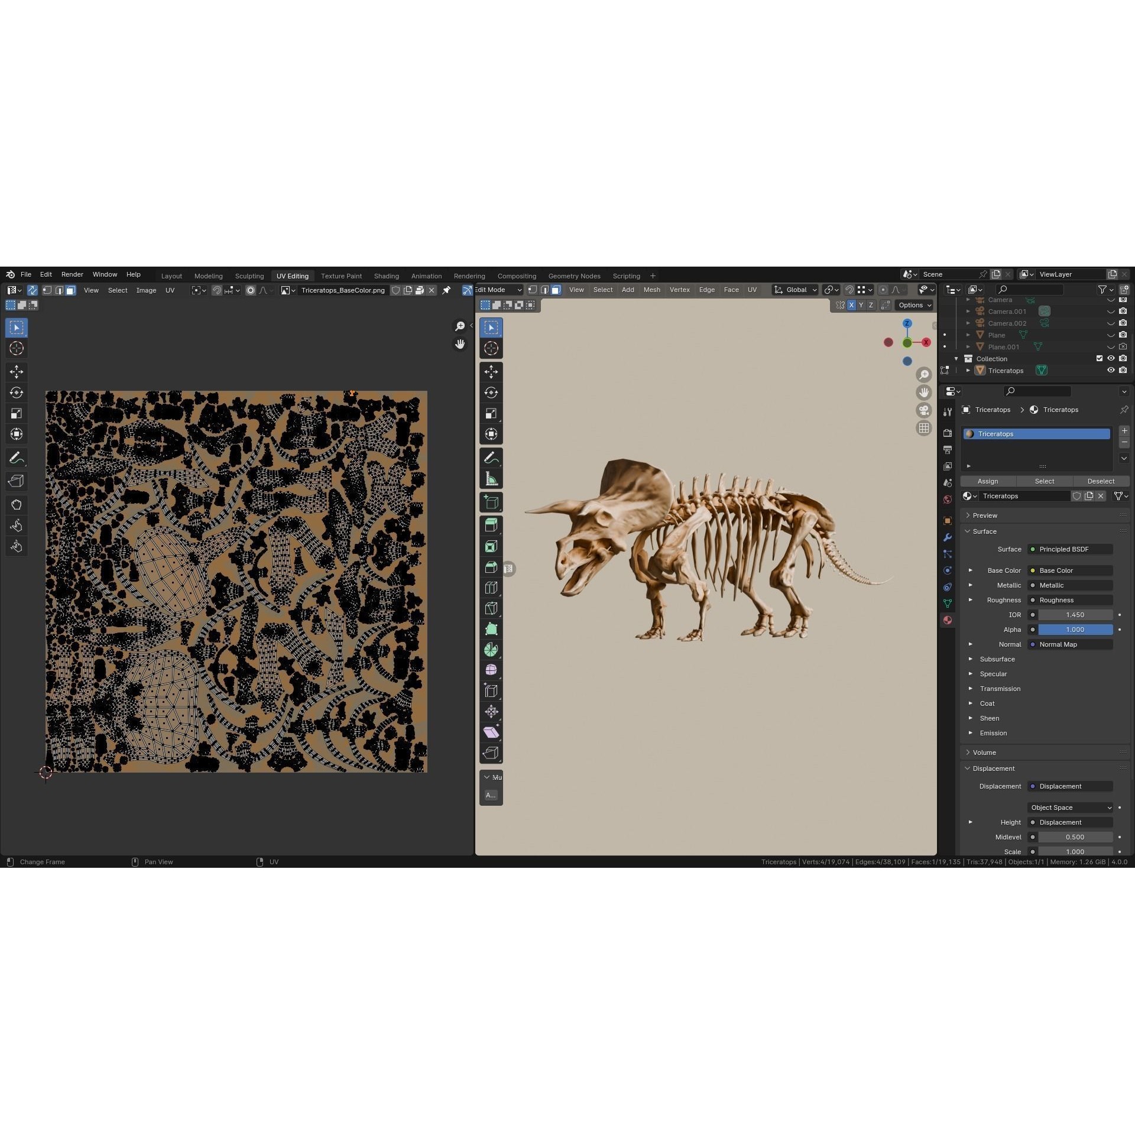This screenshot has height=1135, width=1135.
Task: Select the Poly Build tool in 3D viewport
Action: (491, 629)
